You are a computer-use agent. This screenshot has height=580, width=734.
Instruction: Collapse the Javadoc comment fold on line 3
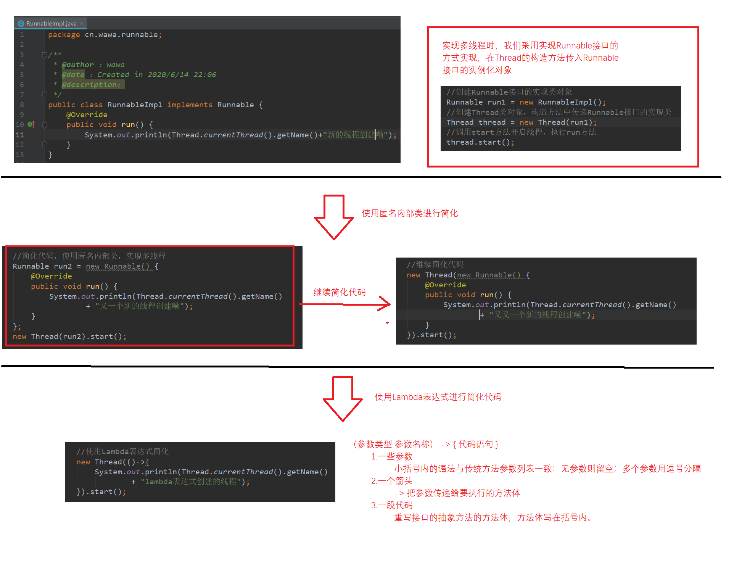(x=45, y=55)
